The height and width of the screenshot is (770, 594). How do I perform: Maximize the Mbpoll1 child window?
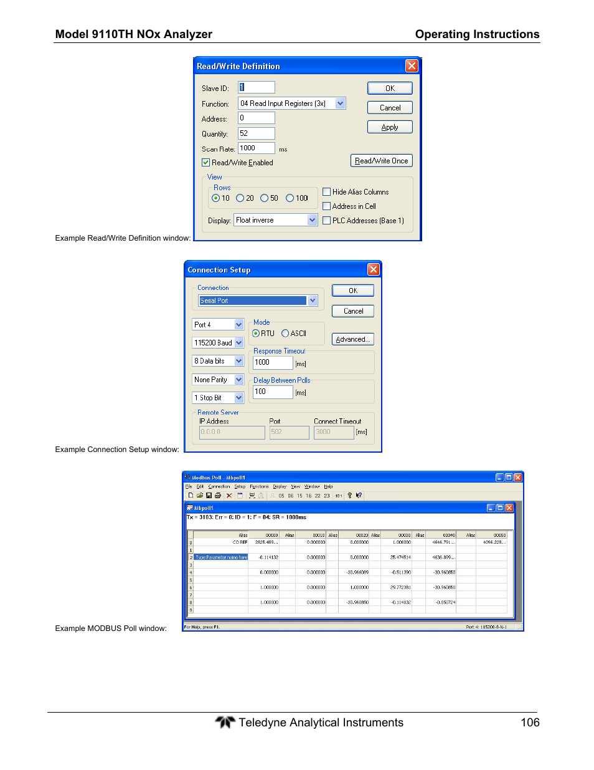coord(500,508)
